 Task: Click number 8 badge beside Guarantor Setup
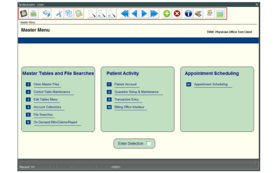pyautogui.click(x=109, y=92)
